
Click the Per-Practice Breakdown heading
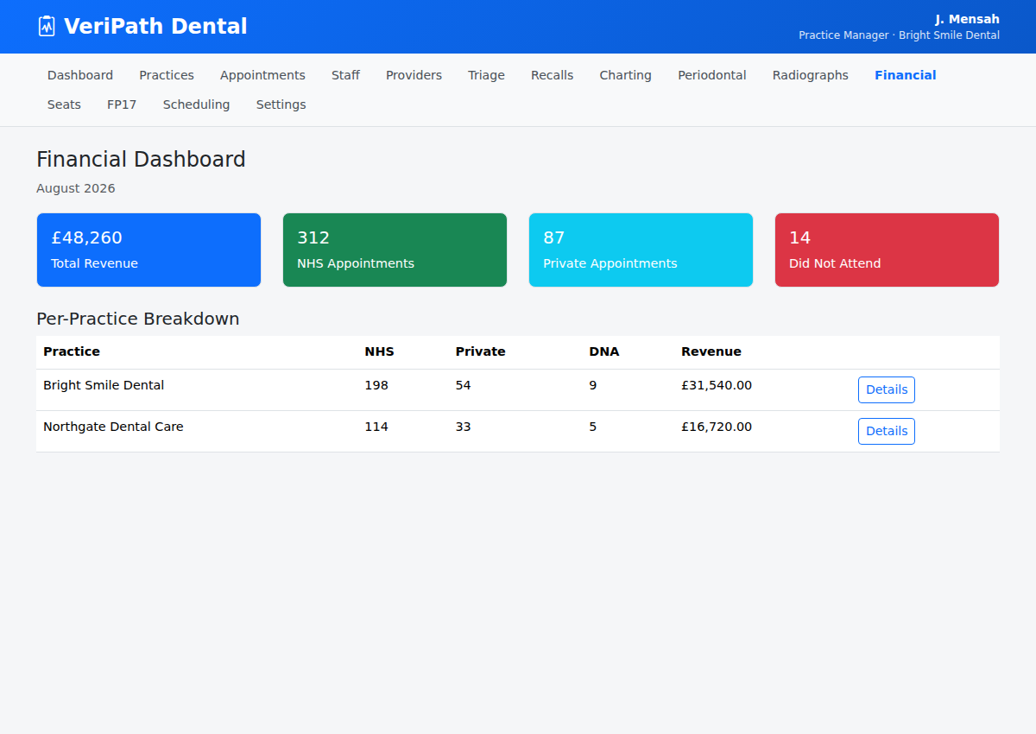(137, 319)
